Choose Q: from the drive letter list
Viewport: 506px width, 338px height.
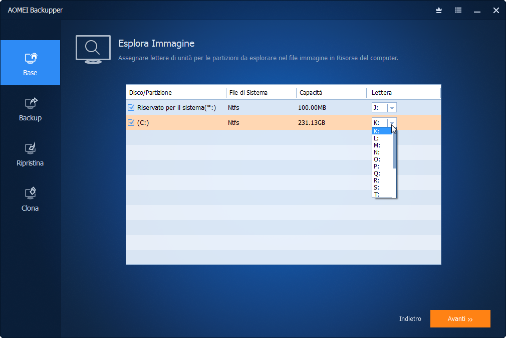pos(382,174)
